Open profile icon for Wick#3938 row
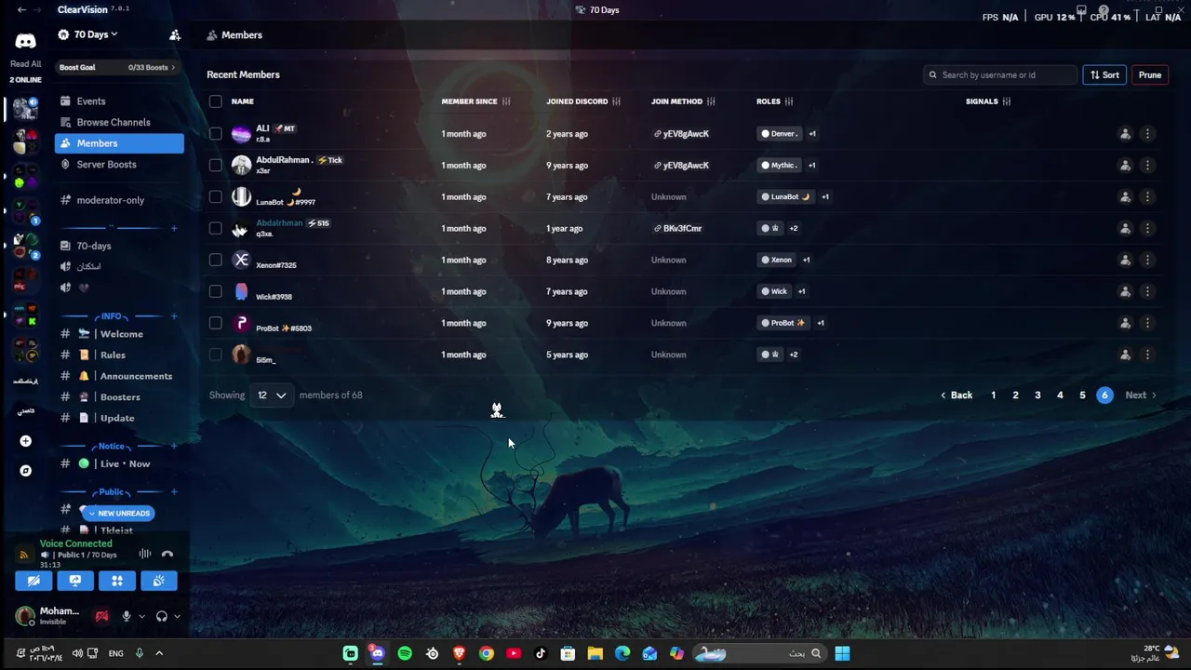 [x=1125, y=292]
